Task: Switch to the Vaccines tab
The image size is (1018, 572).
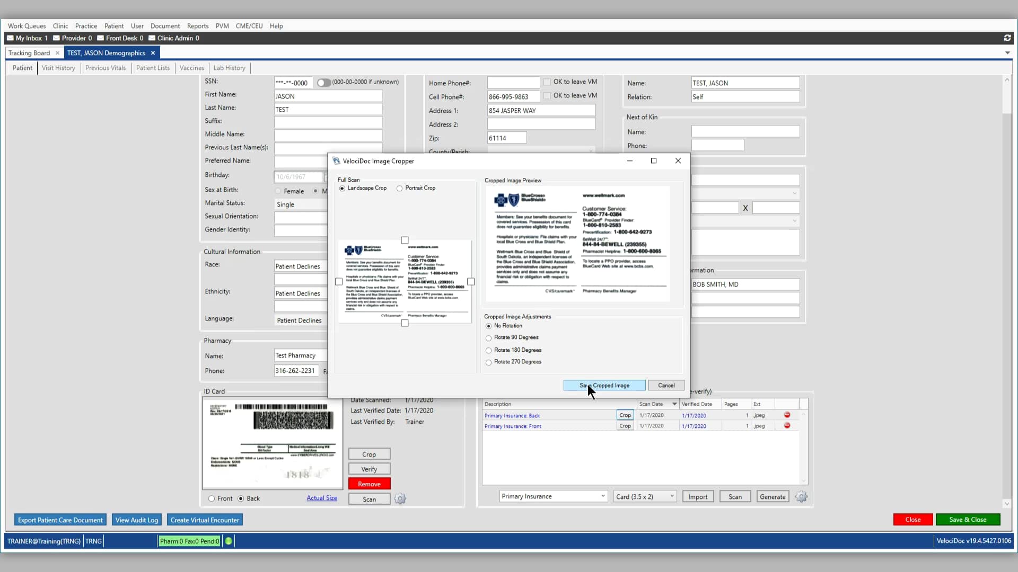Action: tap(191, 68)
